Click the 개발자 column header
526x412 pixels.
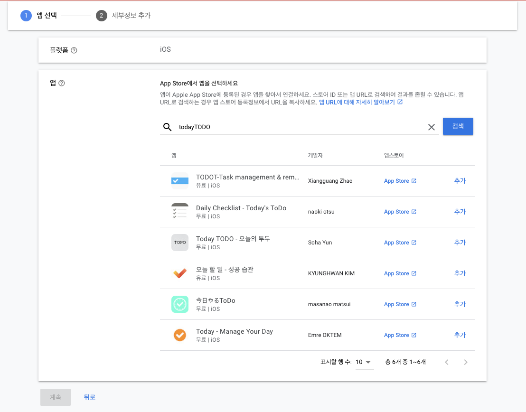[x=315, y=155]
